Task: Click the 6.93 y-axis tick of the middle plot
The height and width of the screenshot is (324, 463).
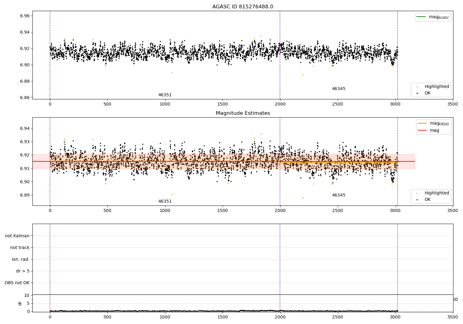Action: (24, 142)
